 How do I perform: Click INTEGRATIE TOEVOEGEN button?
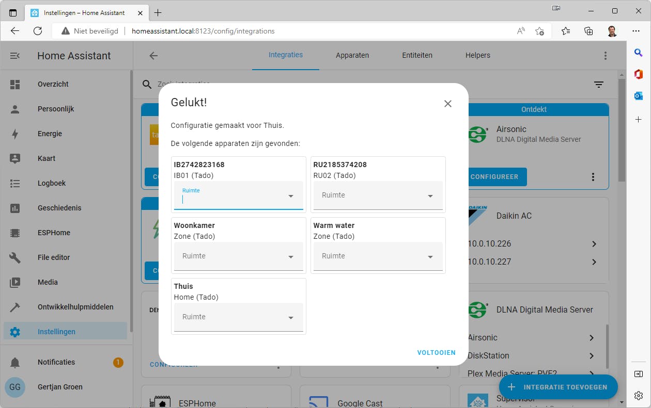point(559,387)
